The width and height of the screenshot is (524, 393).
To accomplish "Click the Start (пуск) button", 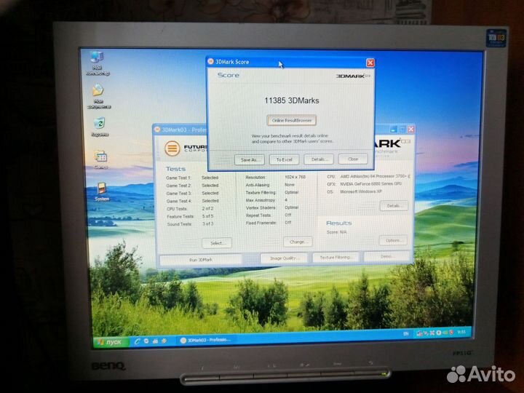I will (111, 342).
